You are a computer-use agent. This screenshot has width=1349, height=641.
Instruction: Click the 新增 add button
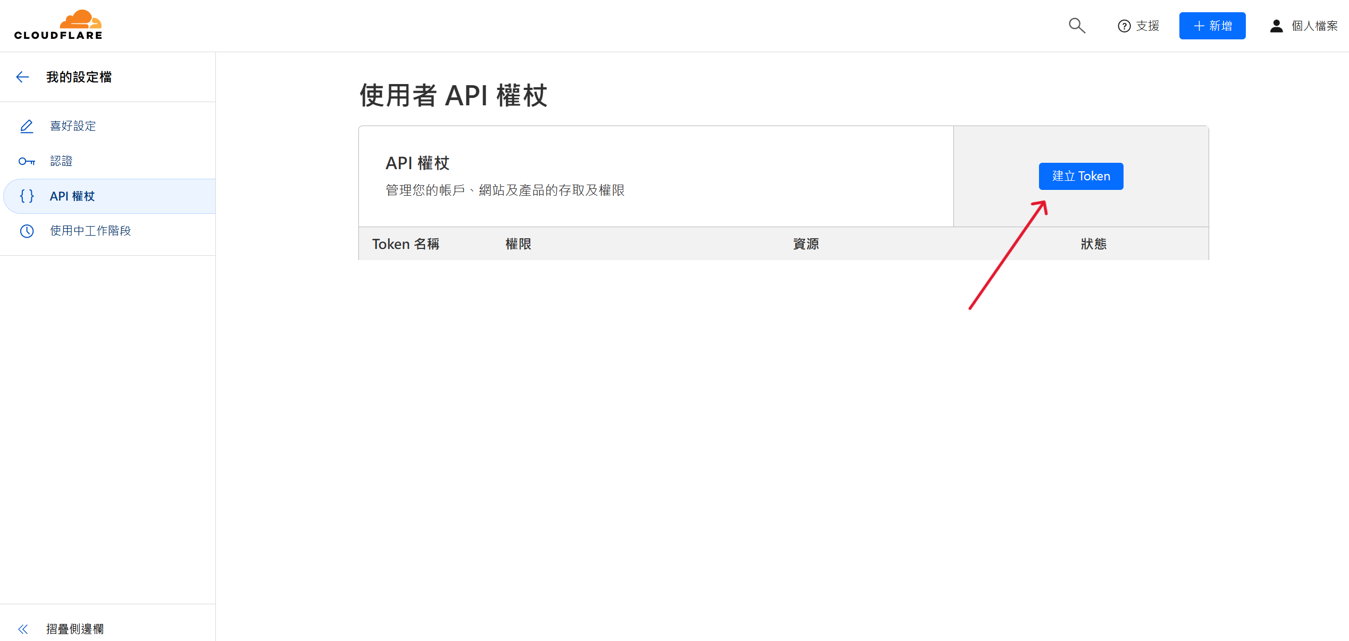point(1212,26)
